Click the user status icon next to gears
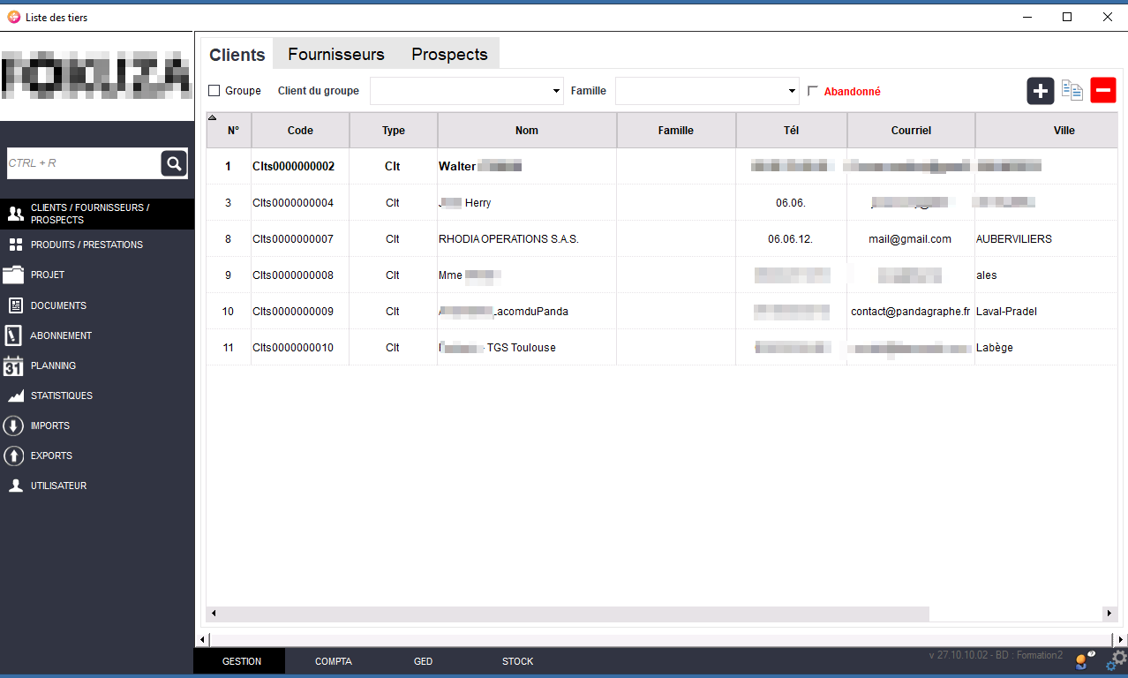1128x678 pixels. tap(1085, 659)
